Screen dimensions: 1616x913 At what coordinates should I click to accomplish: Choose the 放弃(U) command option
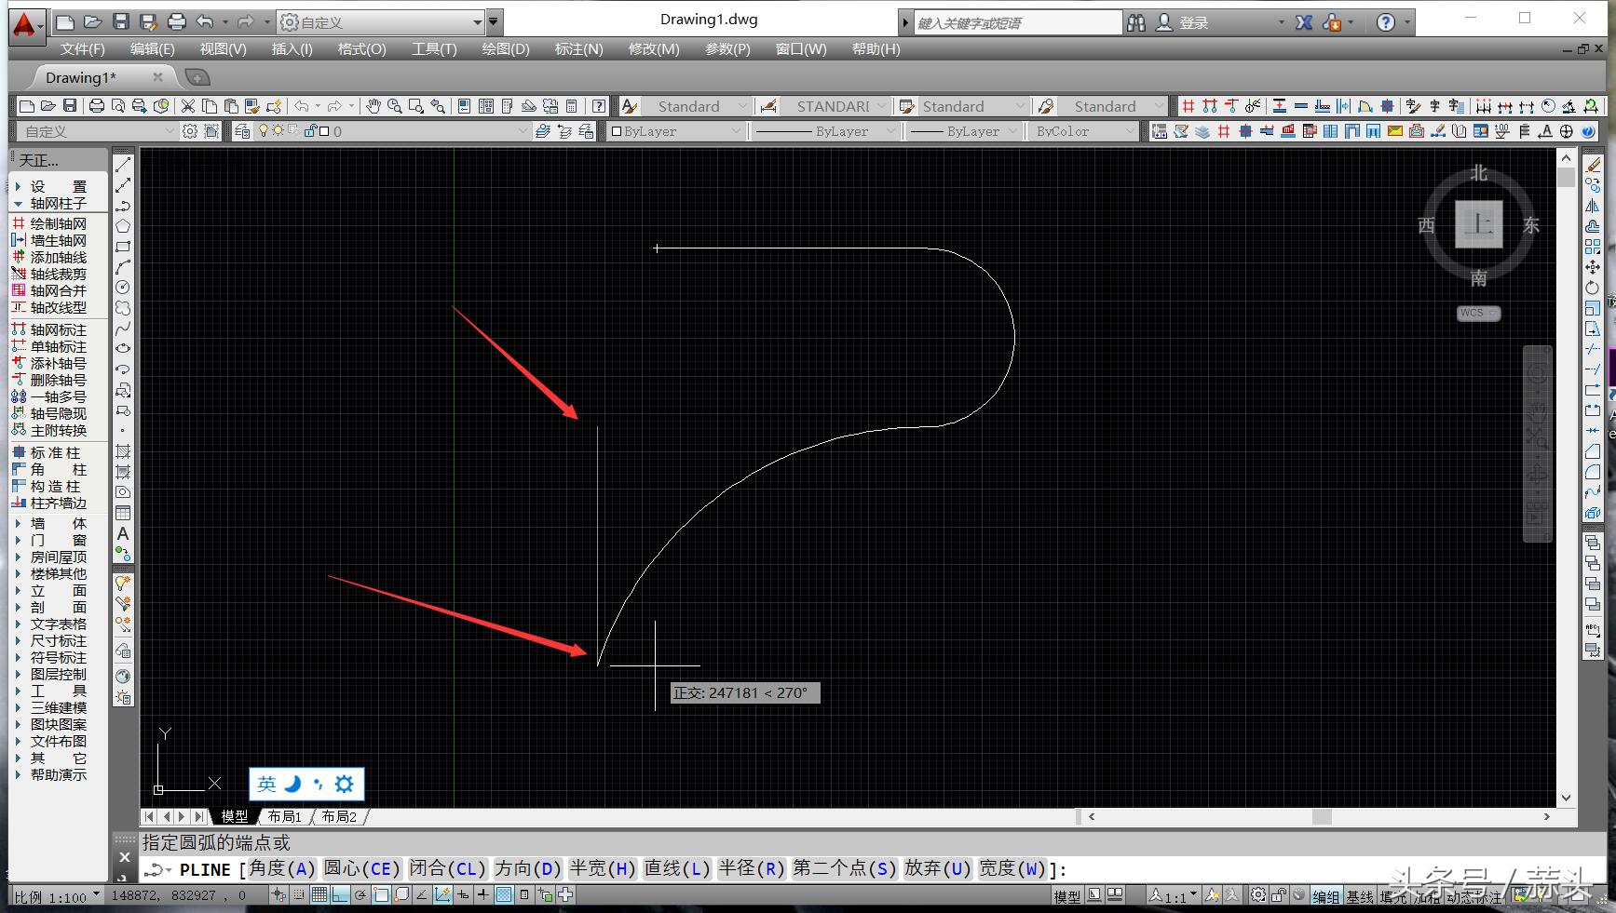pos(937,869)
